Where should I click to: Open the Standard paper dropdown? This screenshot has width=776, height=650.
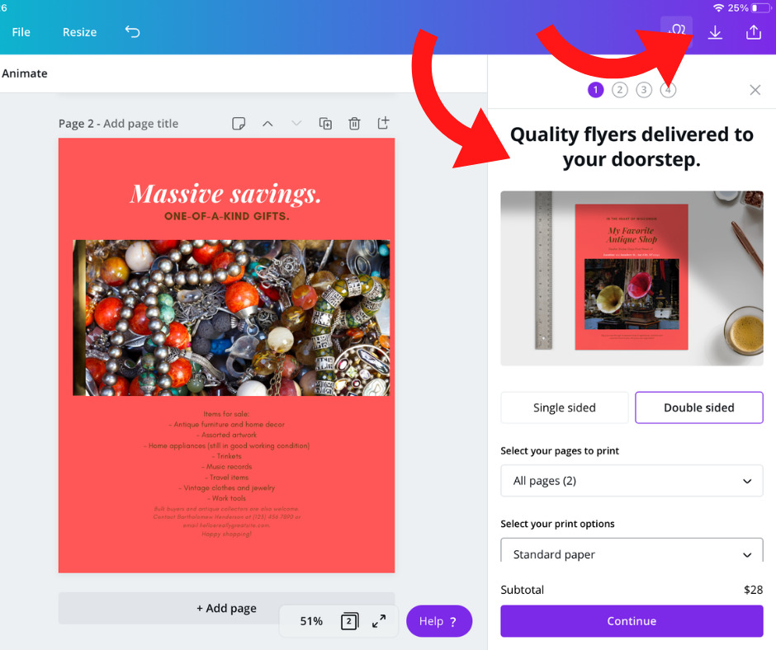pos(632,551)
